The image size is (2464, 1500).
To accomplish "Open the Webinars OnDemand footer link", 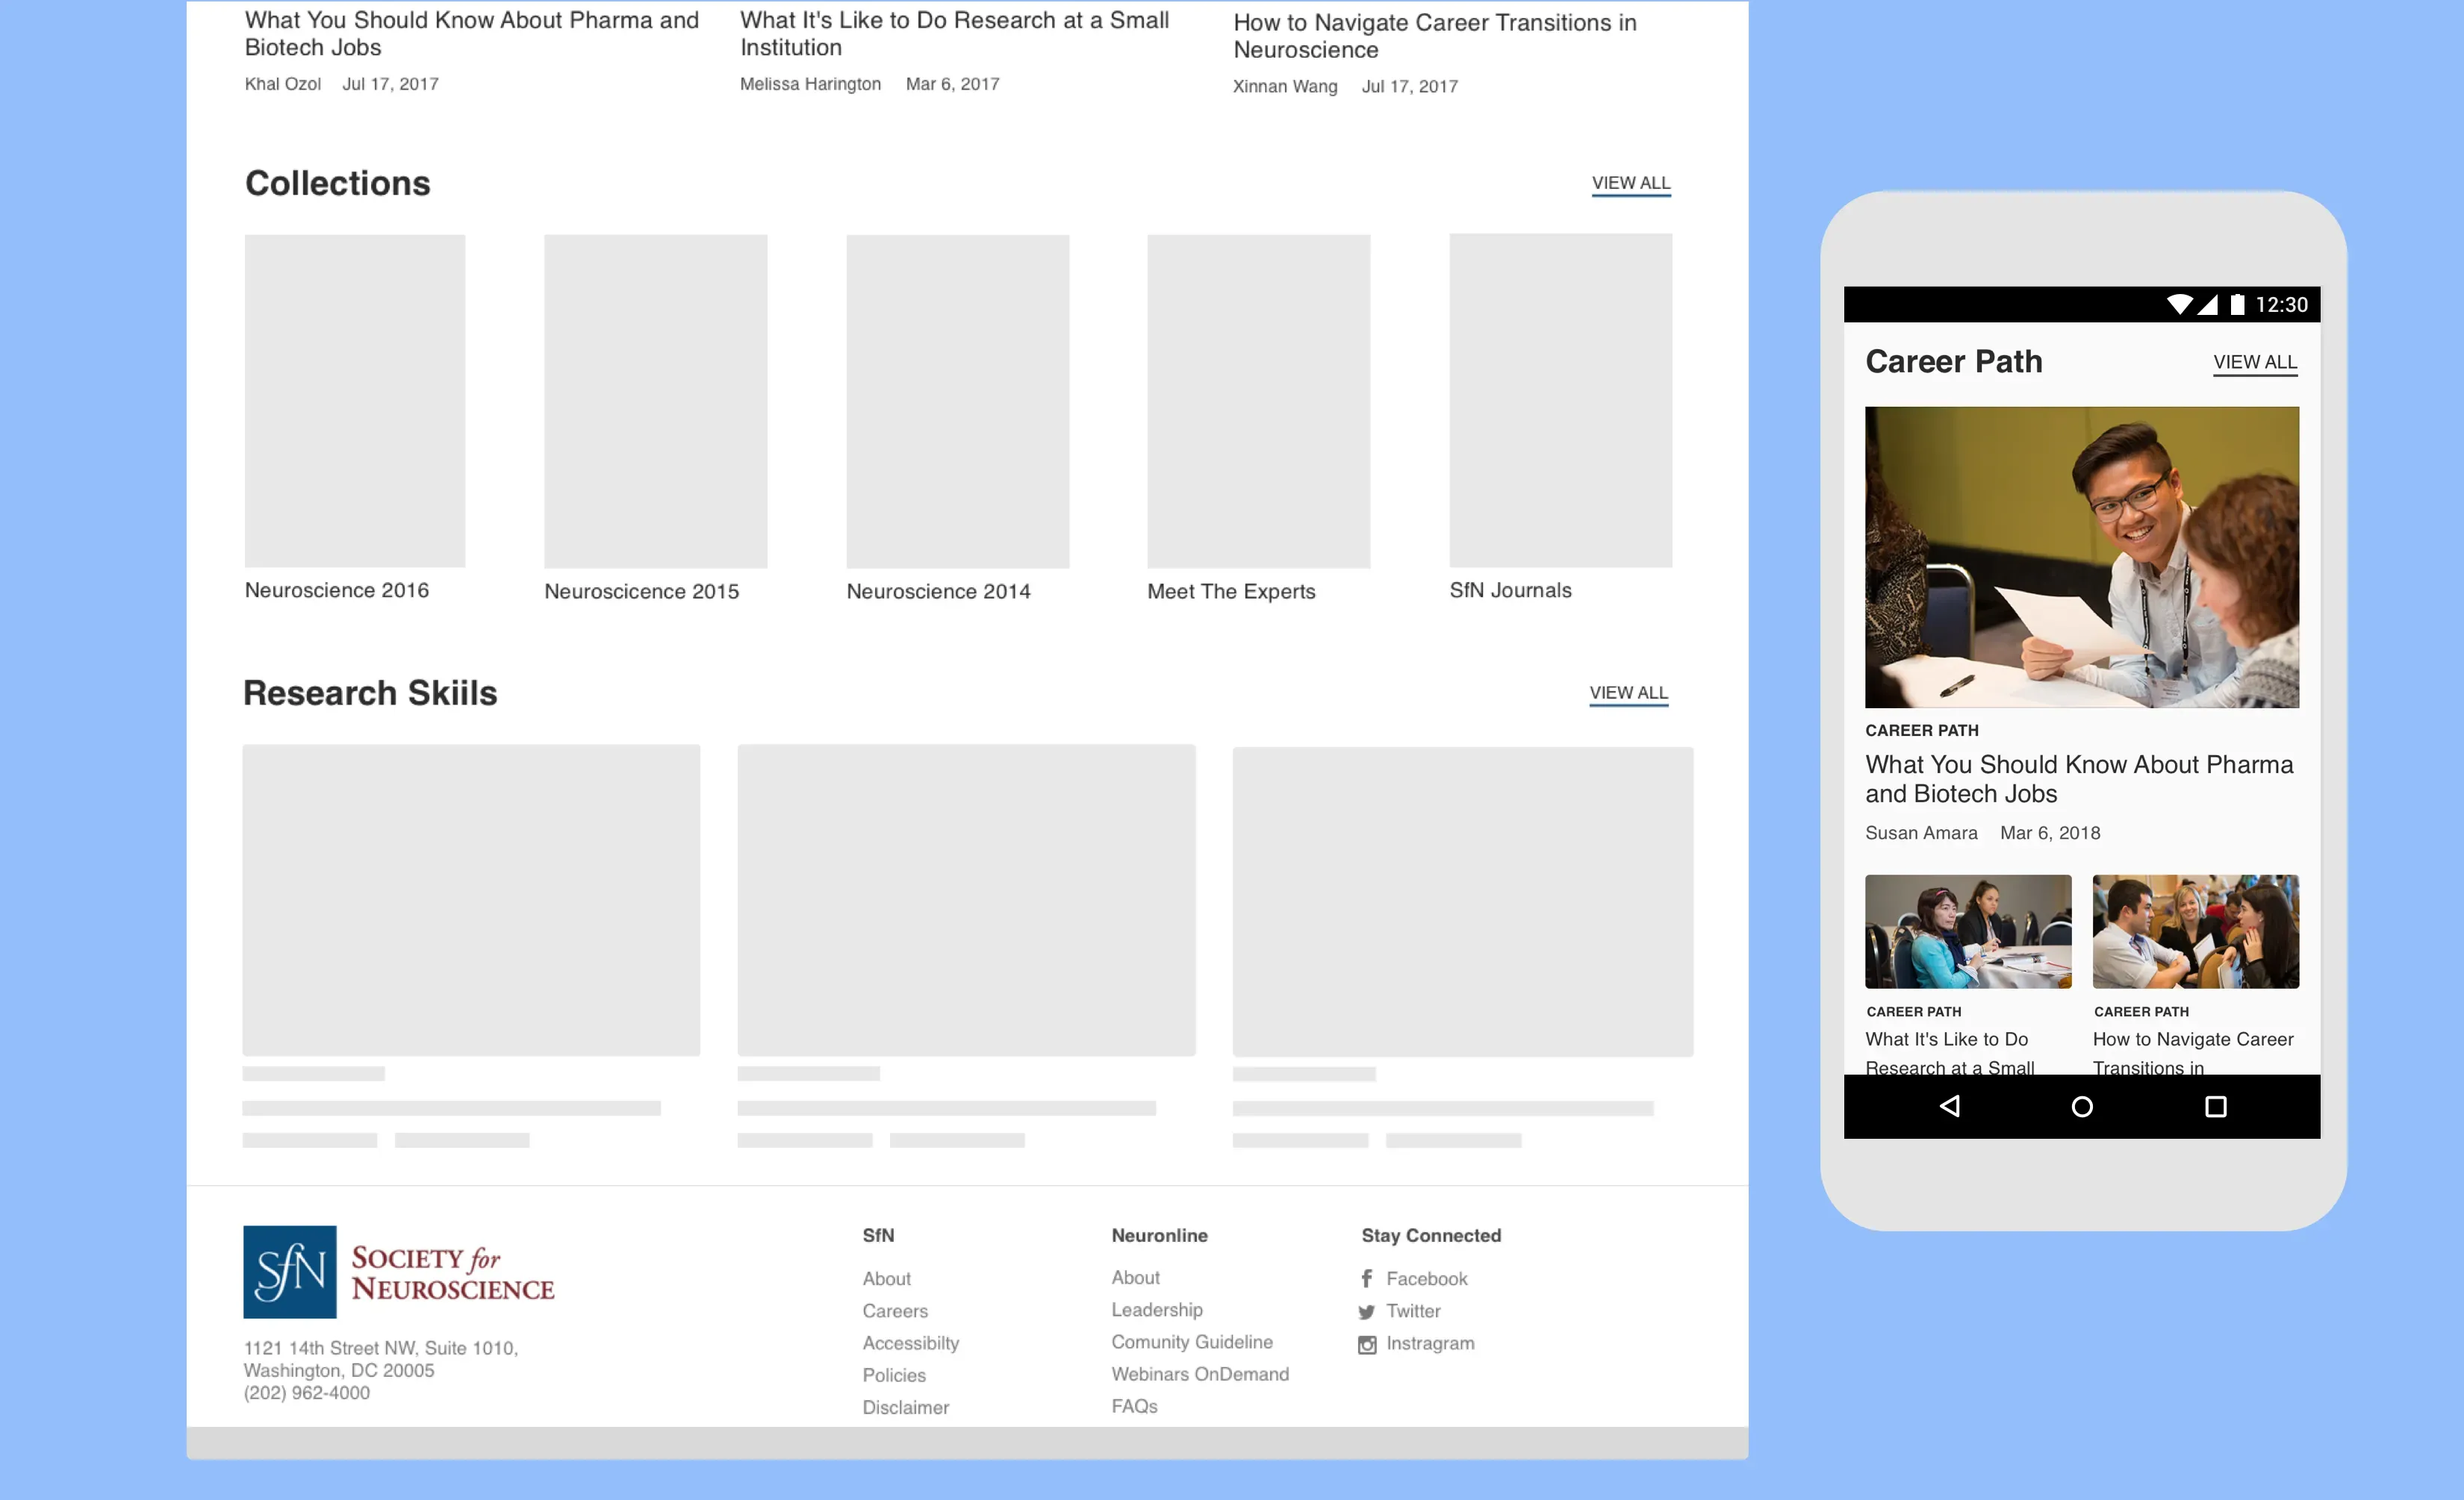I will point(1199,1373).
